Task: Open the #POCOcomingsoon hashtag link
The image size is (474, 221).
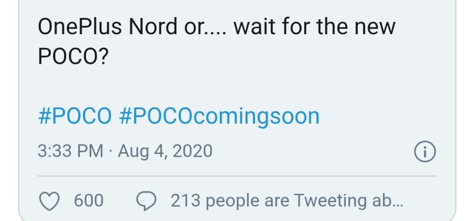Action: [x=219, y=116]
